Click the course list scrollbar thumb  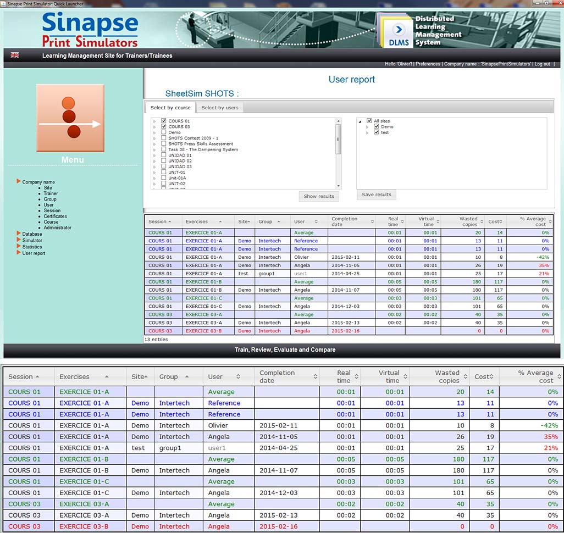coord(338,139)
